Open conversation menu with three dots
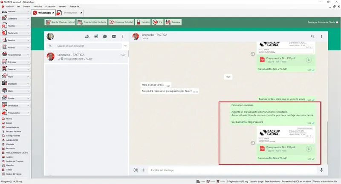The height and width of the screenshot is (184, 341). click(322, 37)
